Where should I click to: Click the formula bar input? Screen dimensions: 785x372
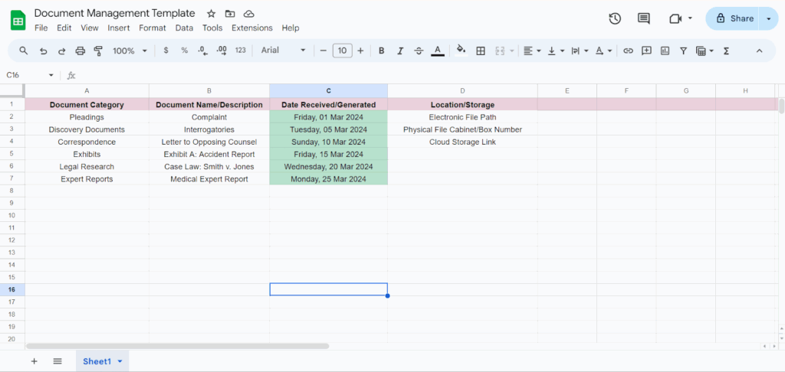click(x=431, y=75)
